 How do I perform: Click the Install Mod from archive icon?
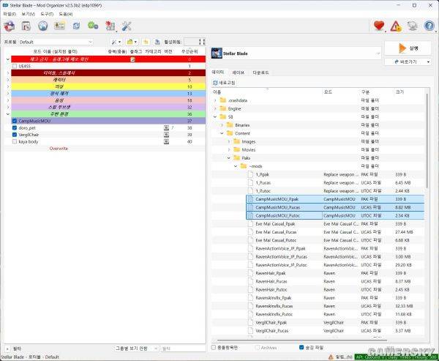point(26,26)
